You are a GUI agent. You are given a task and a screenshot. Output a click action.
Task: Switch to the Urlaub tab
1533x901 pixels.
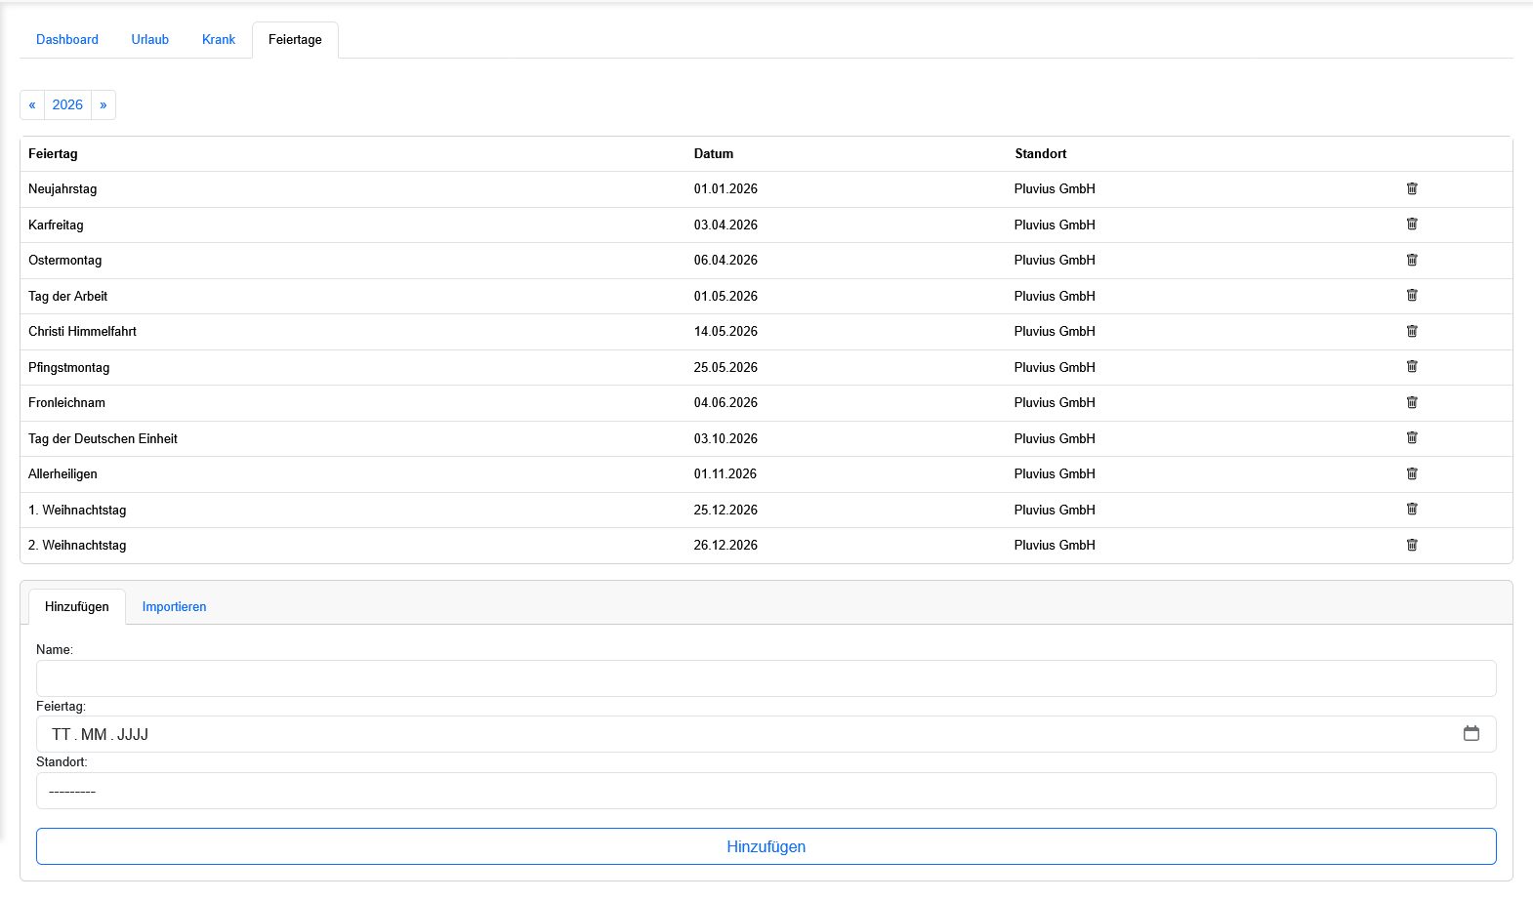(150, 39)
